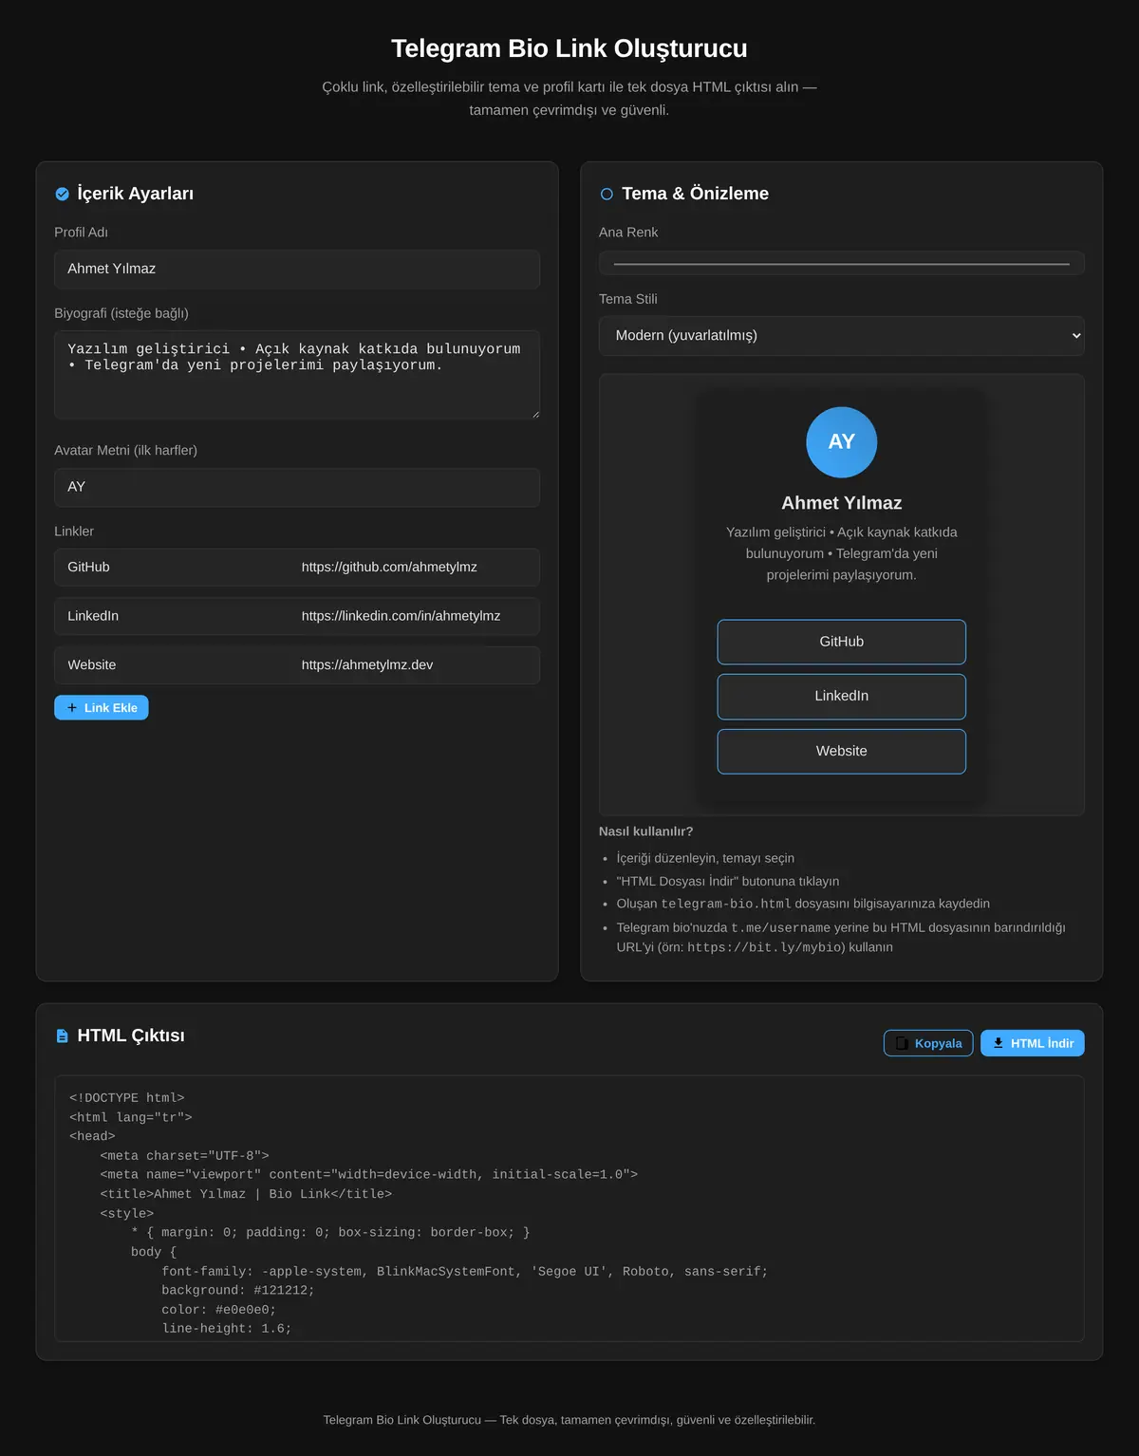Screen dimensions: 1139x1456
Task: Click the GitHub preview button
Action: 842,642
